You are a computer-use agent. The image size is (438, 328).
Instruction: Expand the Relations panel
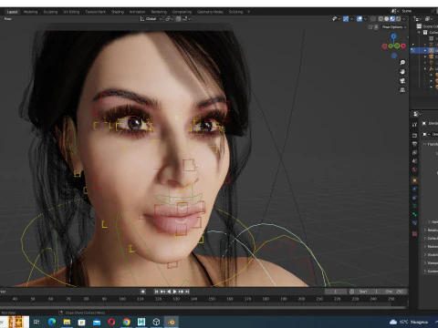(425, 231)
